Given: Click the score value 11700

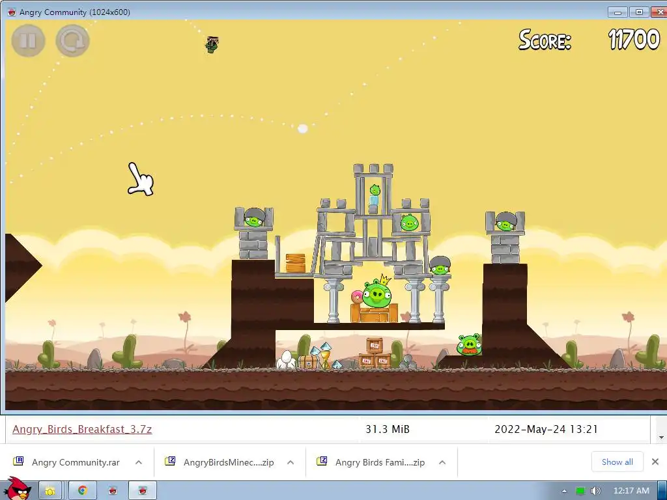Looking at the screenshot, I should click(634, 40).
